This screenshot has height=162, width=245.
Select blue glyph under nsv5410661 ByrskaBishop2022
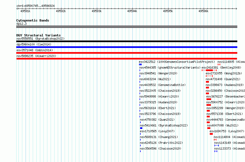(141, 128)
